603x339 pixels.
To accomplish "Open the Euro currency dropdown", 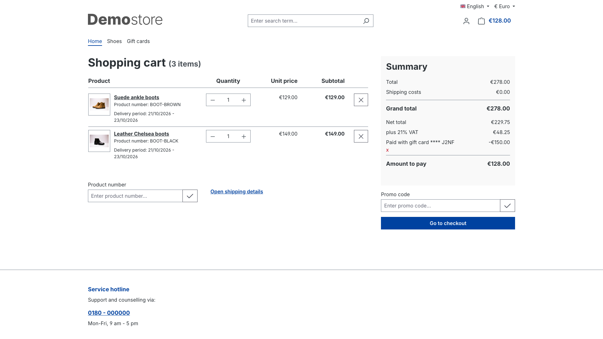I will coord(504,6).
